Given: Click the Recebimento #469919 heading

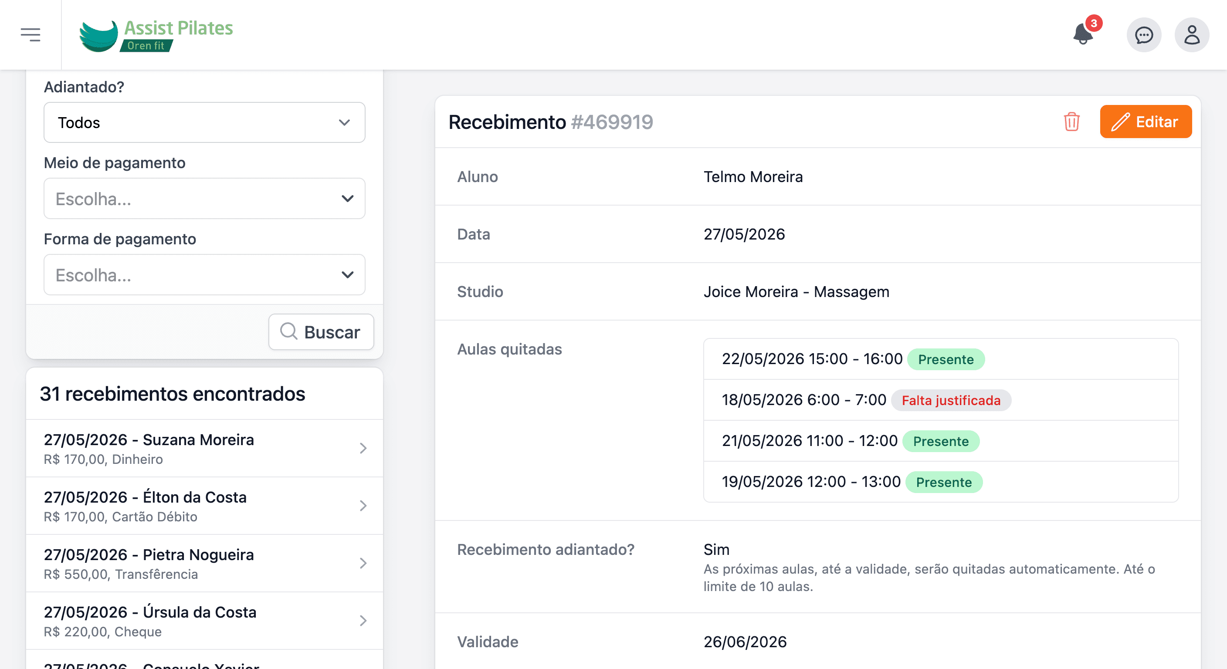Looking at the screenshot, I should pyautogui.click(x=551, y=122).
